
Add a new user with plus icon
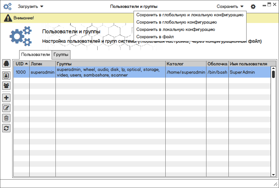6,98
